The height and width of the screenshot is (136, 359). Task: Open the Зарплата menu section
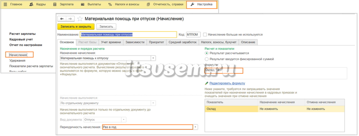coord(63,4)
